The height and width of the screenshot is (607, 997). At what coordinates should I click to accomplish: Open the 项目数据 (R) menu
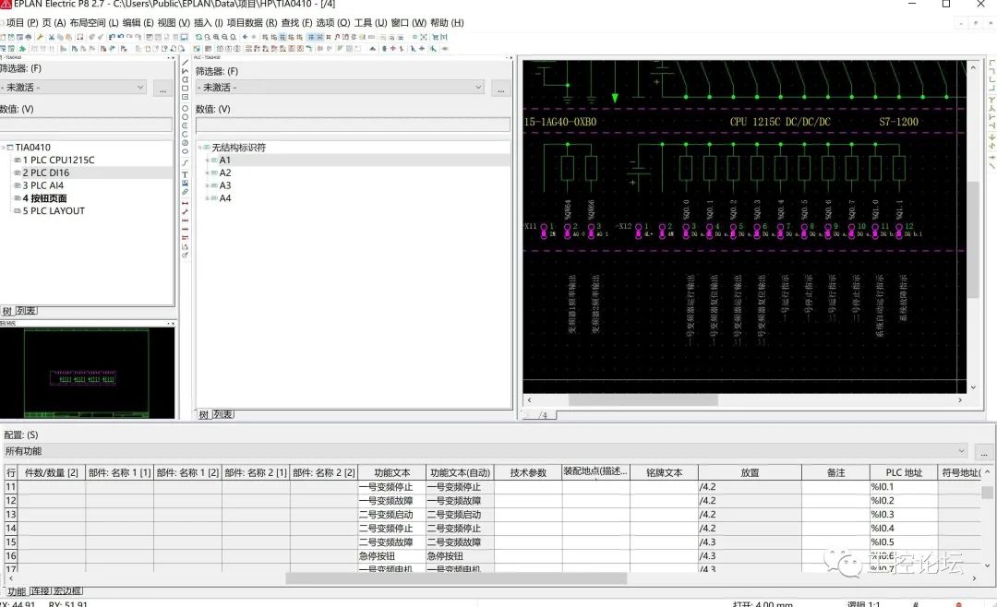point(252,22)
